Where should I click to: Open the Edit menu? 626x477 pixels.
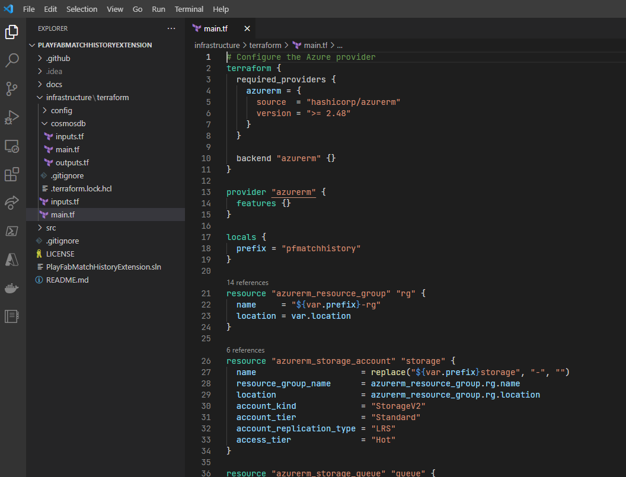point(50,9)
